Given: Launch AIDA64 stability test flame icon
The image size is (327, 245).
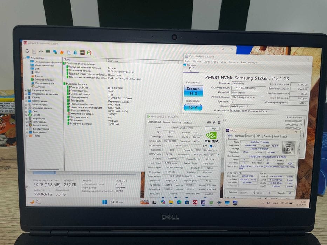Looking at the screenshot, I should (62, 52).
